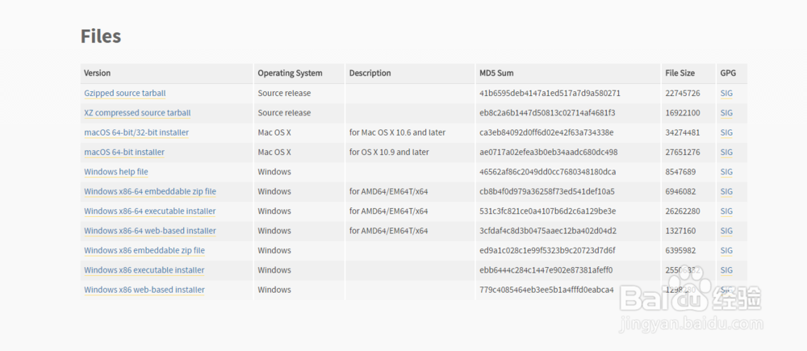Click SIG for XZ compressed source tarball
Screen dimensions: 807x351
click(x=726, y=113)
